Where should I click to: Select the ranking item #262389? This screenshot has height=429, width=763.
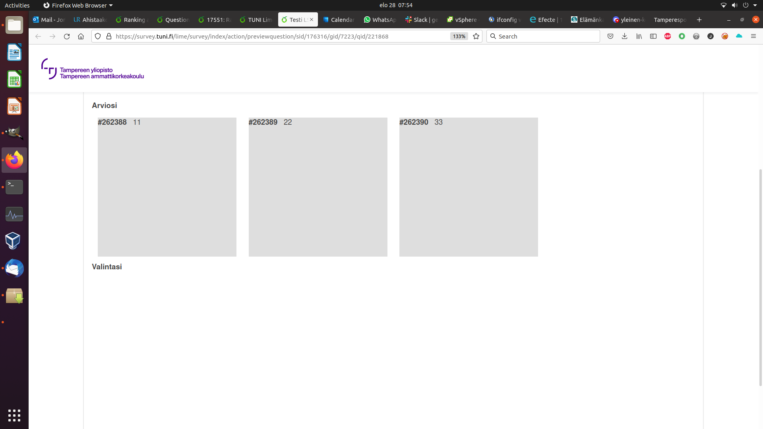[318, 187]
